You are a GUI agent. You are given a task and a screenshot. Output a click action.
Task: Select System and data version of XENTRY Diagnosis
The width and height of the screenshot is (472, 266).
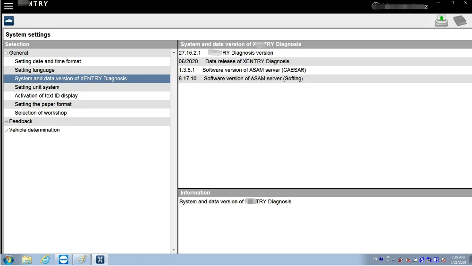tap(87, 79)
